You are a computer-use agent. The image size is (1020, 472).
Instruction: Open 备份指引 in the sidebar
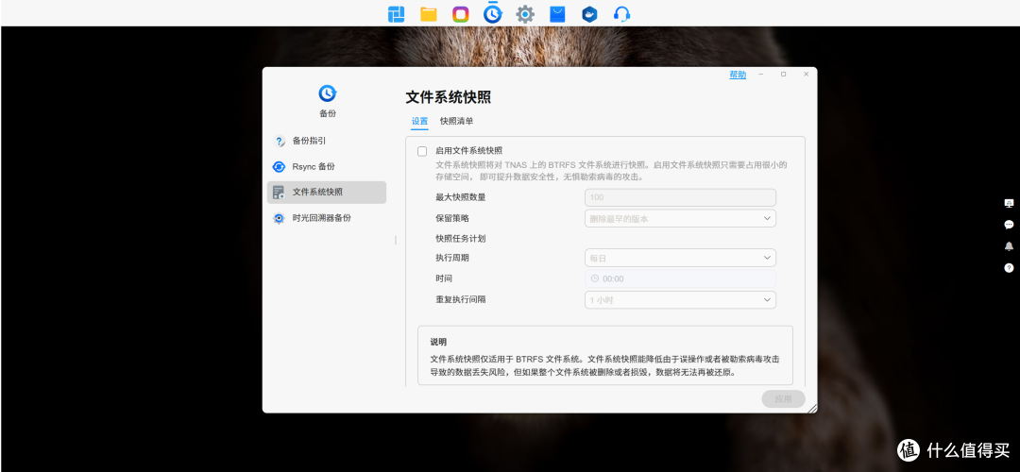coord(327,141)
